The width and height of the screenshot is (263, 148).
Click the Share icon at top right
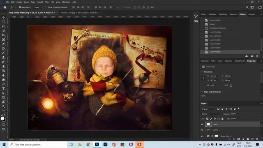pyautogui.click(x=260, y=7)
